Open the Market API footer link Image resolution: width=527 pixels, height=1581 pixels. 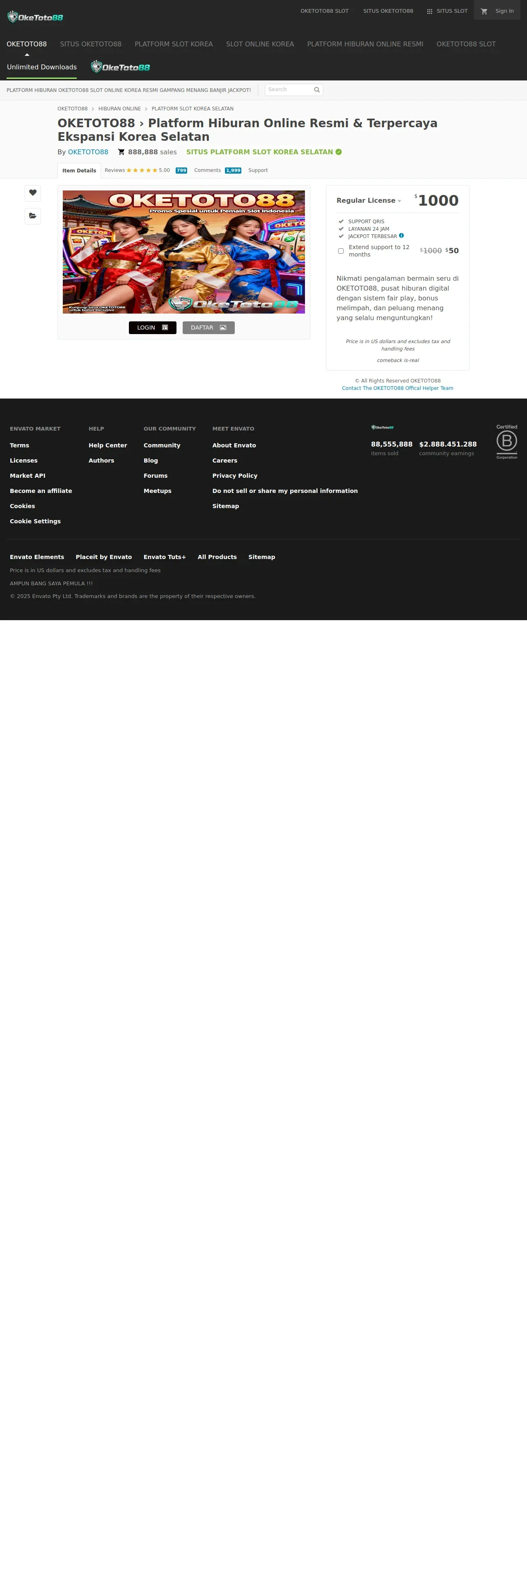point(27,476)
